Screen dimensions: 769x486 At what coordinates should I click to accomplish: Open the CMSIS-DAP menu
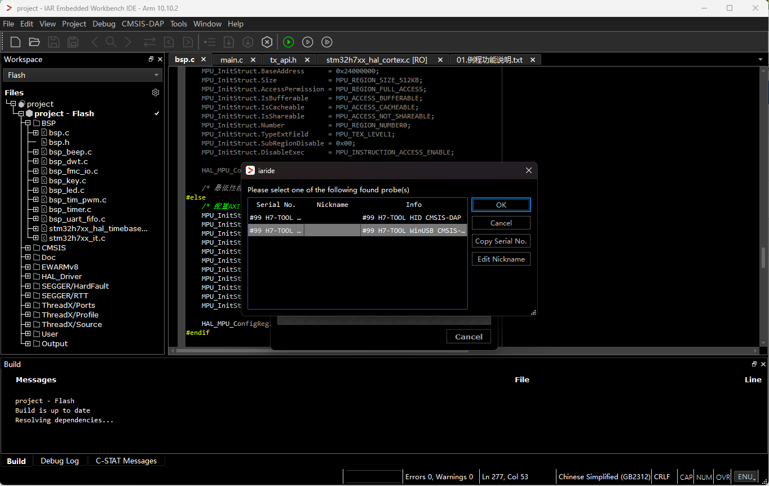142,24
